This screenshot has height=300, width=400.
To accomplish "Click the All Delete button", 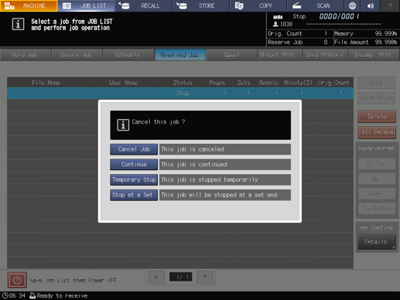I will [377, 132].
